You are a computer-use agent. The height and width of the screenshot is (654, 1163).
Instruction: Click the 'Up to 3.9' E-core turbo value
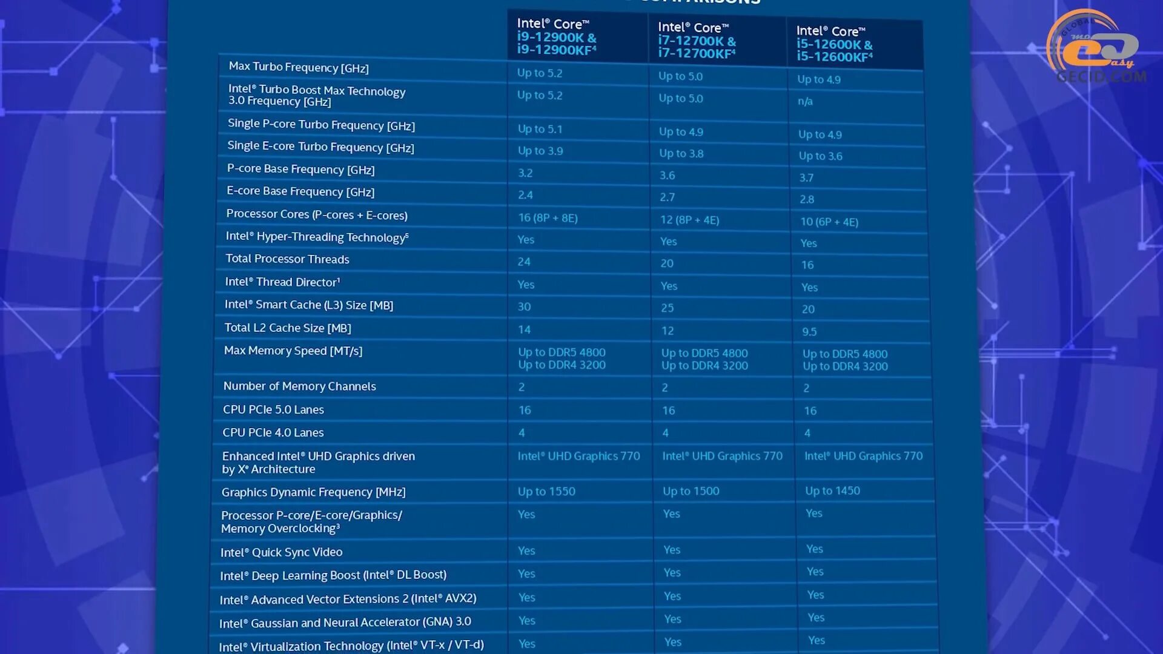pos(540,151)
